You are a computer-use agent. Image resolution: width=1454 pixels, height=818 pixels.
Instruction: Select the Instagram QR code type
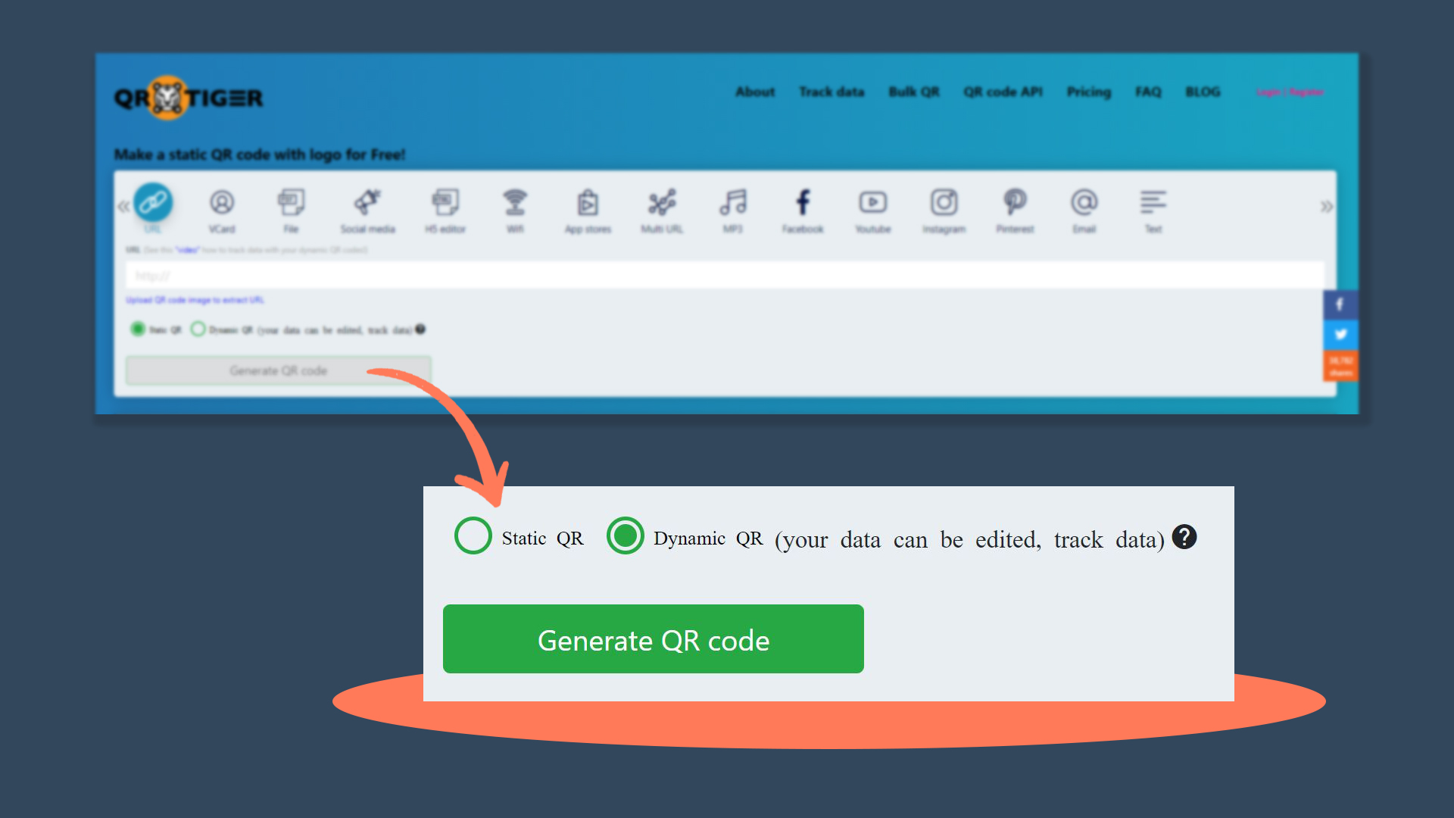[944, 206]
